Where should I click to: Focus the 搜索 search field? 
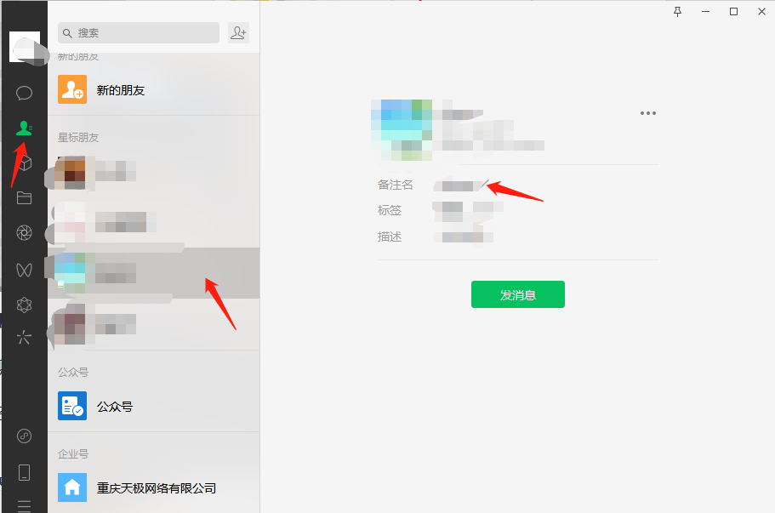(x=139, y=32)
